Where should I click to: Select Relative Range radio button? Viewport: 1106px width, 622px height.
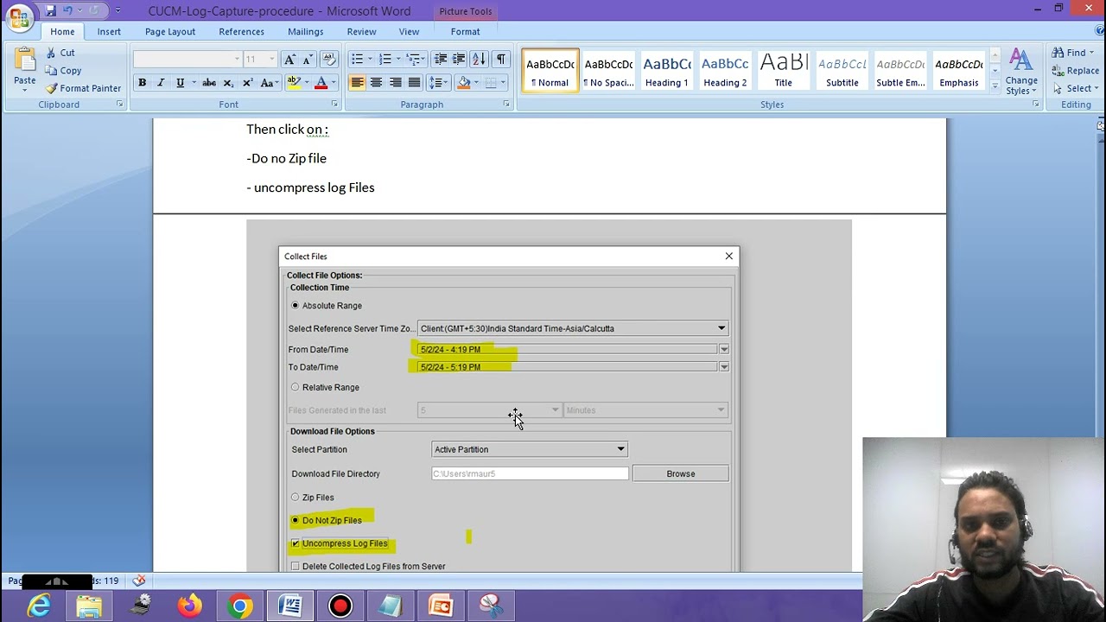pyautogui.click(x=296, y=387)
